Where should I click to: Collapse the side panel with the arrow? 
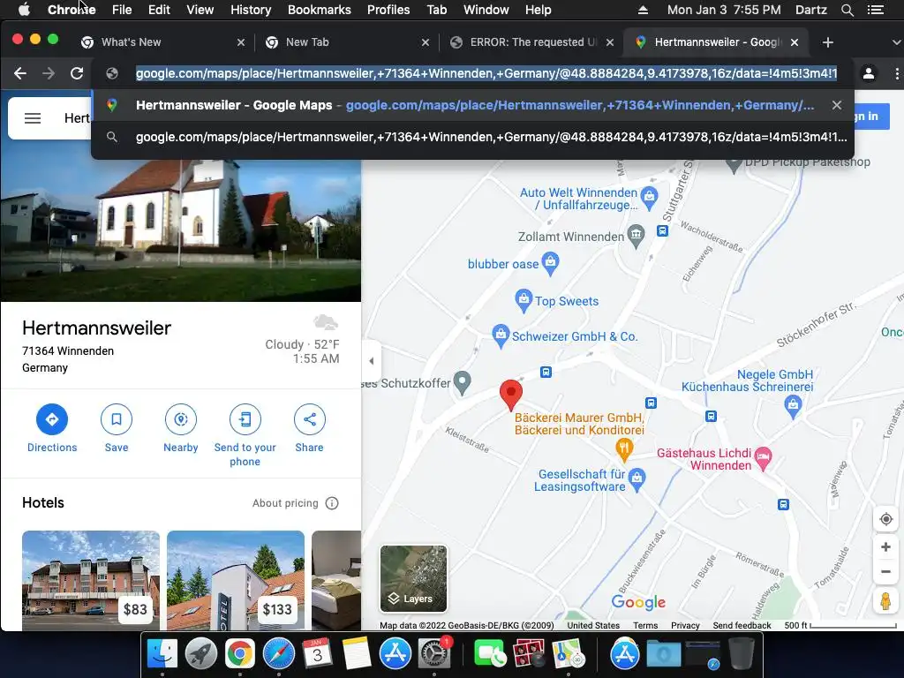371,361
